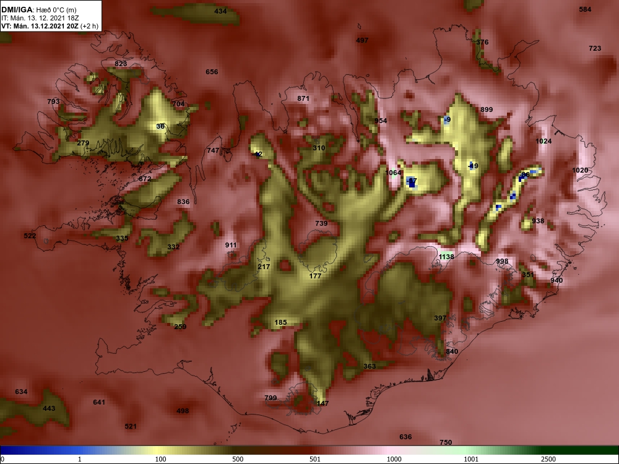The image size is (619, 464).
Task: Click the map value 911
Action: [x=230, y=246]
